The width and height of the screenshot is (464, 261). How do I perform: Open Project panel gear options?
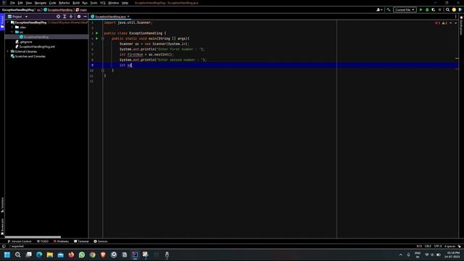[79, 17]
